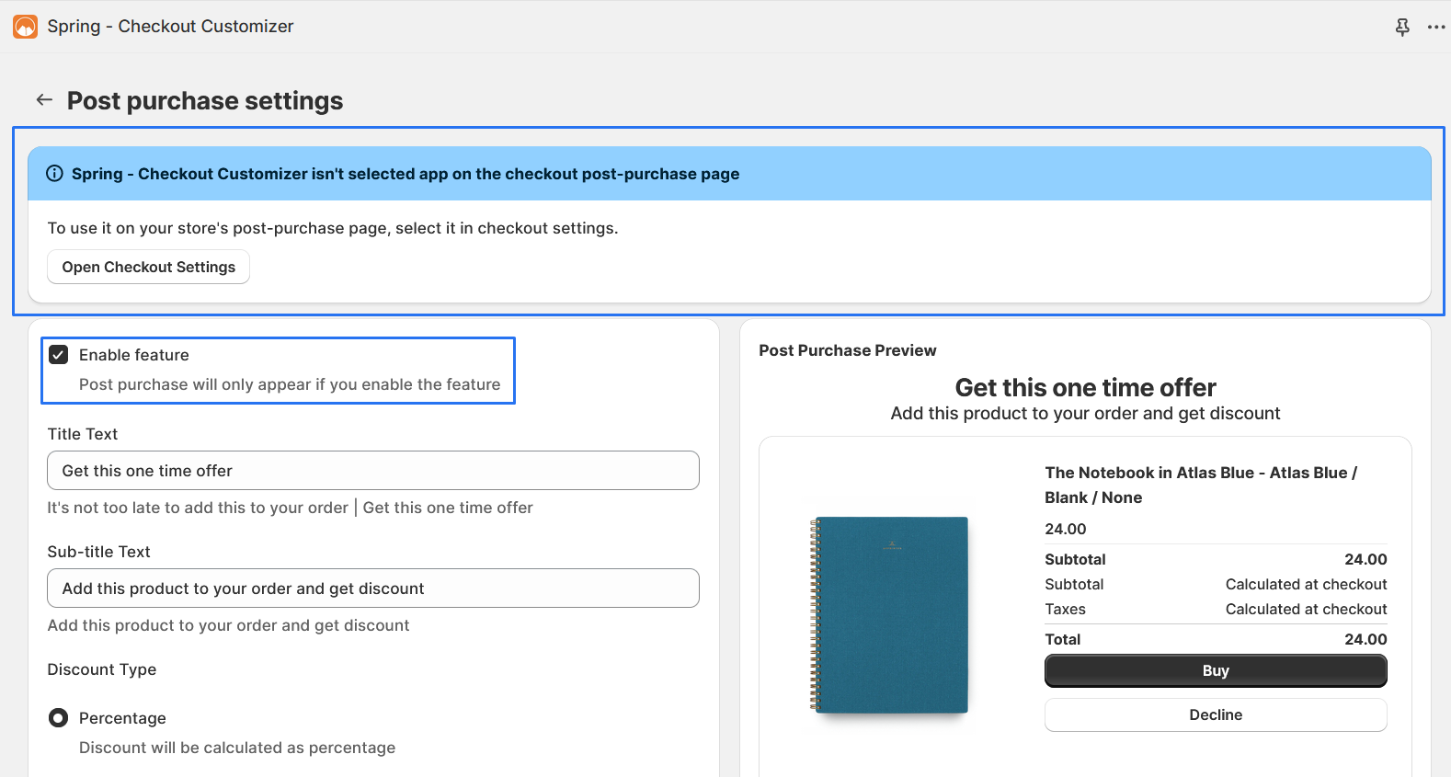The height and width of the screenshot is (777, 1451).
Task: Click the Spring app logo icon
Action: point(26,27)
